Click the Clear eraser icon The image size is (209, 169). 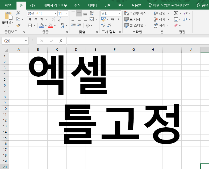176,25
